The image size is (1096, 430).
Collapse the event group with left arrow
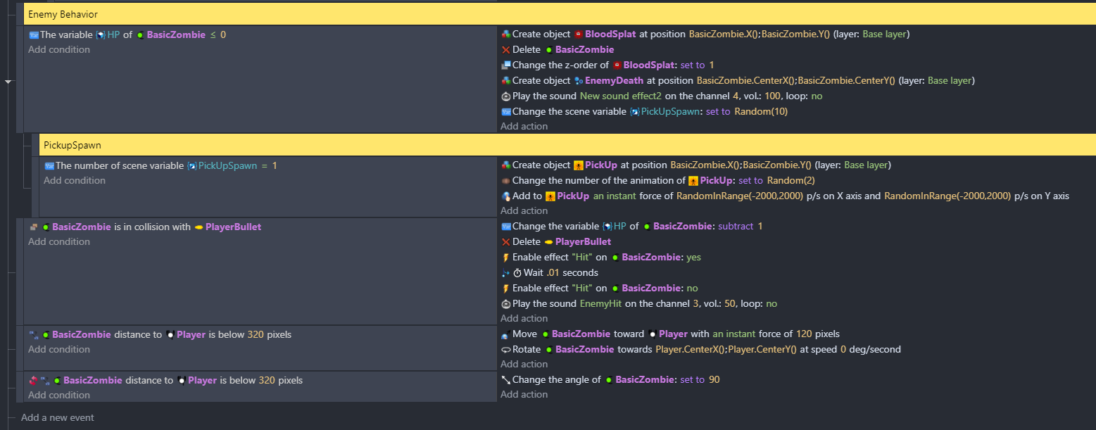[8, 82]
